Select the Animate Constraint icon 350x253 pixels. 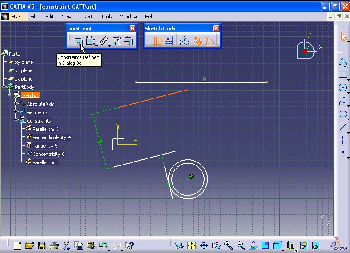tap(117, 41)
